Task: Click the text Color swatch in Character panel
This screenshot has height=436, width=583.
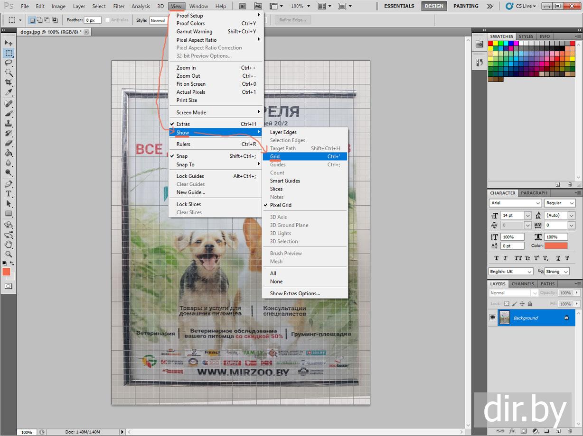Action: [556, 245]
